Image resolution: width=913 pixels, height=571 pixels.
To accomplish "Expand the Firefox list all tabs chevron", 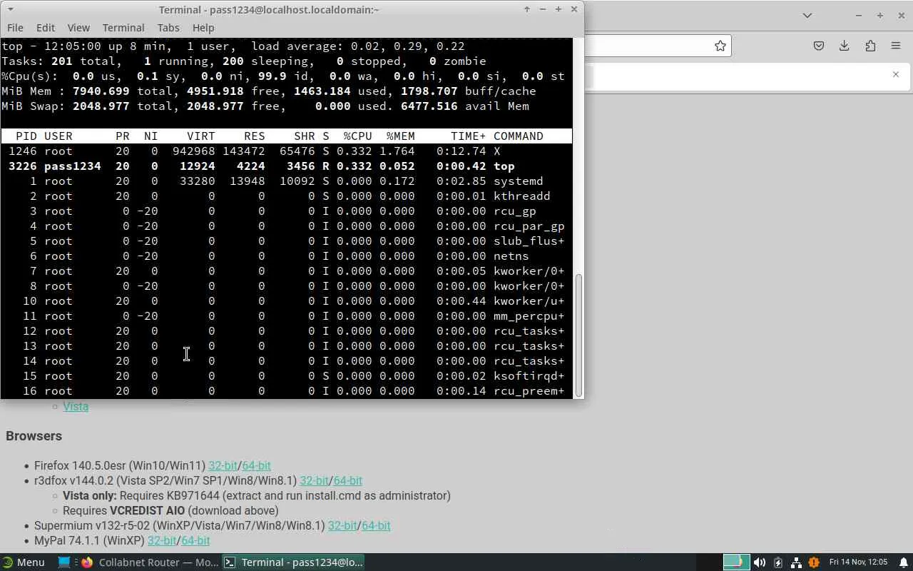I will pyautogui.click(x=807, y=15).
